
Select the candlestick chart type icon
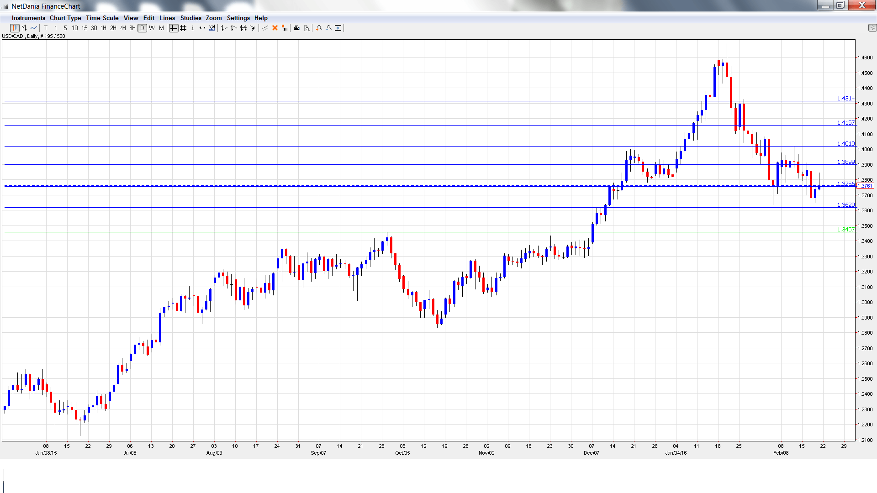[15, 28]
